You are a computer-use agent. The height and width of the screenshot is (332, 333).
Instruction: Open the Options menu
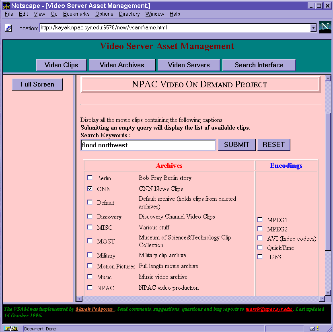pos(104,14)
